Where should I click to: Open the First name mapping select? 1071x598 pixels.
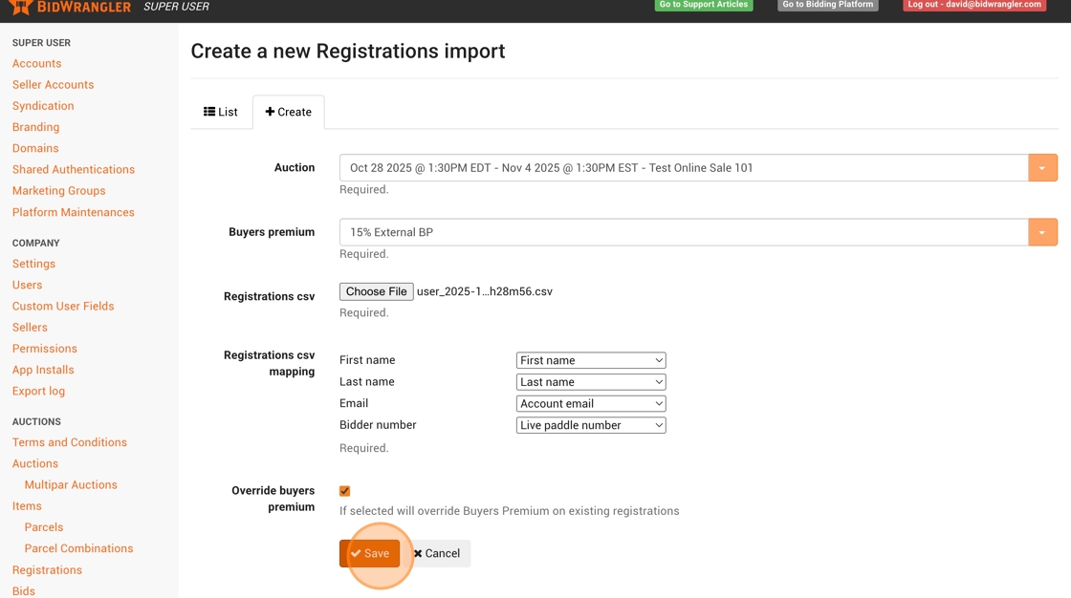pyautogui.click(x=590, y=360)
